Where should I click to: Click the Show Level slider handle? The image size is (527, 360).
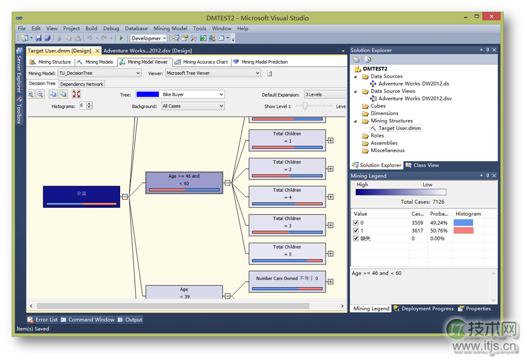[x=305, y=106]
